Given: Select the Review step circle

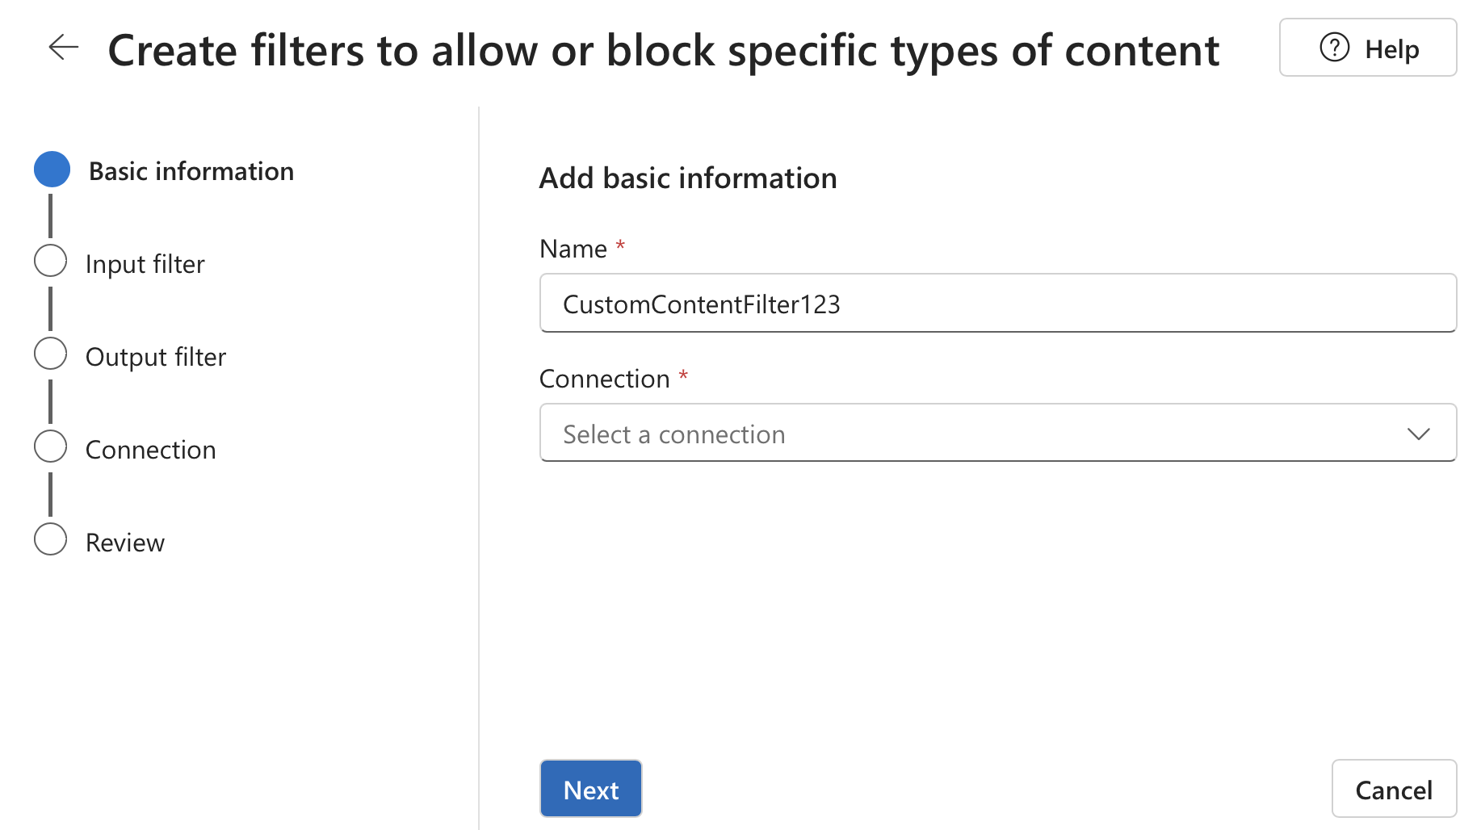Looking at the screenshot, I should click(x=51, y=539).
